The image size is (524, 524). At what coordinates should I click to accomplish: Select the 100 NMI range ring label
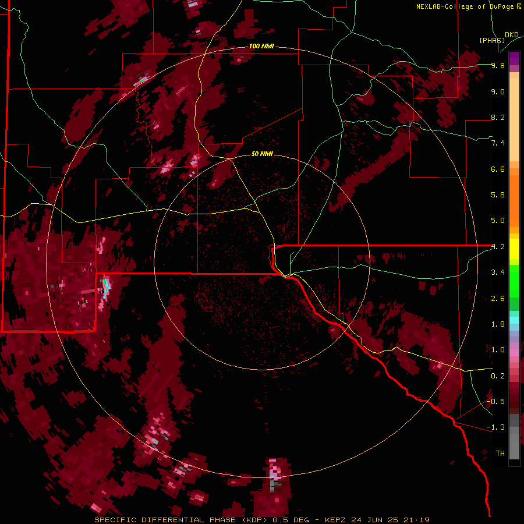pyautogui.click(x=261, y=46)
